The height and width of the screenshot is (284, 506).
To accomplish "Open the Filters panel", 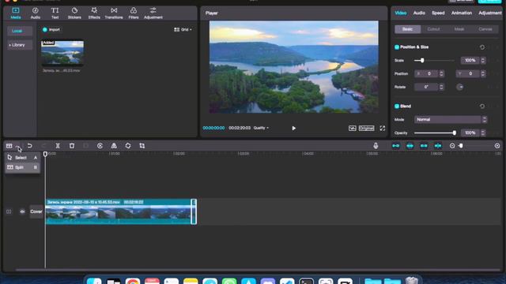I will coord(134,13).
